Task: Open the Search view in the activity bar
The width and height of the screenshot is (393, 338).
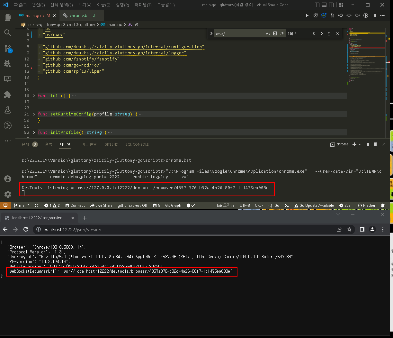Action: pyautogui.click(x=8, y=33)
